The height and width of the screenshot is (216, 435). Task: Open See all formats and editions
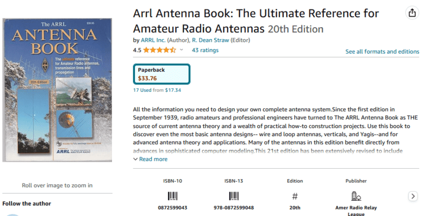point(382,52)
